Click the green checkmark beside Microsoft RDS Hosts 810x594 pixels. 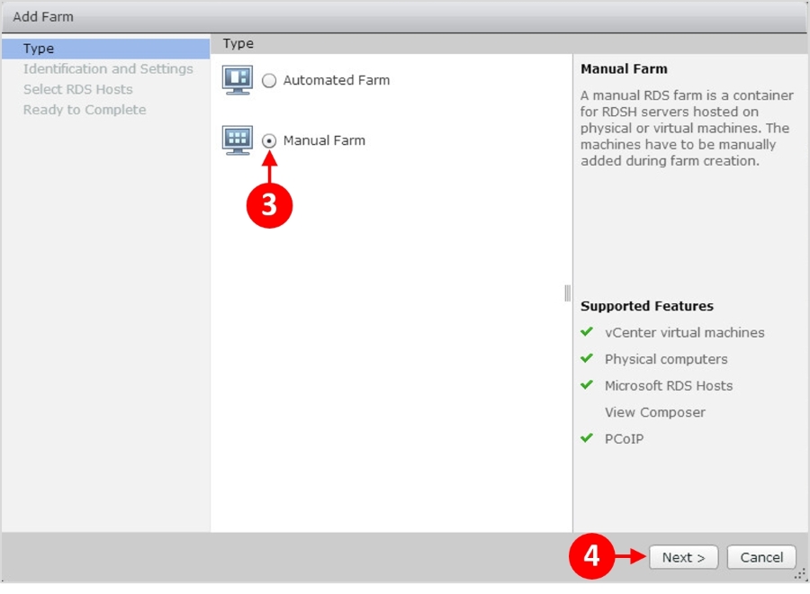[x=586, y=385]
